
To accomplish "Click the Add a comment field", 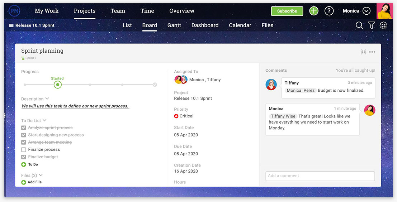I will [320, 176].
